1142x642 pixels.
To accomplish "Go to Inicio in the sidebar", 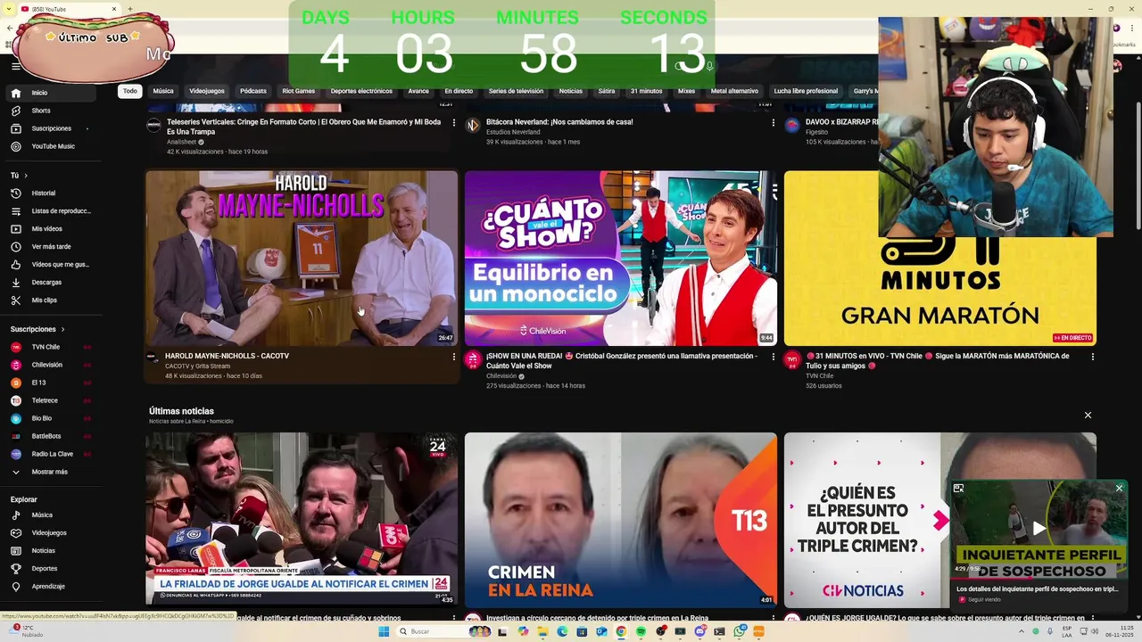I will pos(52,93).
